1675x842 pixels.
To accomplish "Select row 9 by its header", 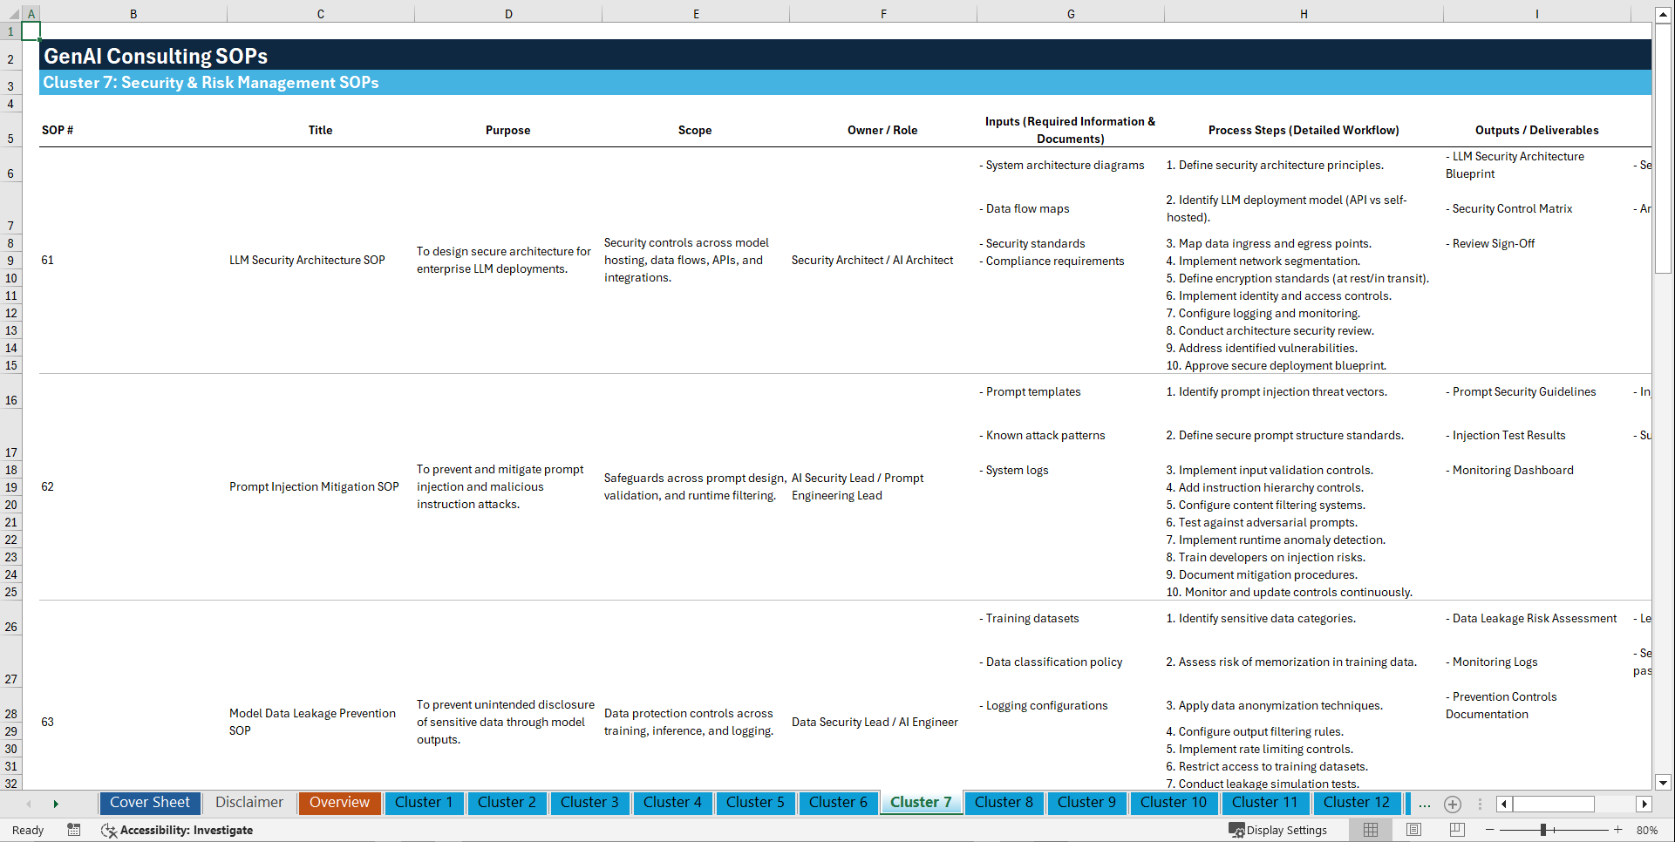I will [10, 260].
